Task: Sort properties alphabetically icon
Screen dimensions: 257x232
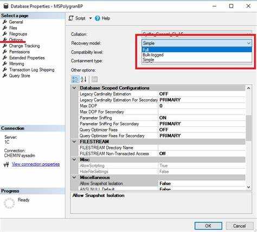Action: tap(83, 79)
